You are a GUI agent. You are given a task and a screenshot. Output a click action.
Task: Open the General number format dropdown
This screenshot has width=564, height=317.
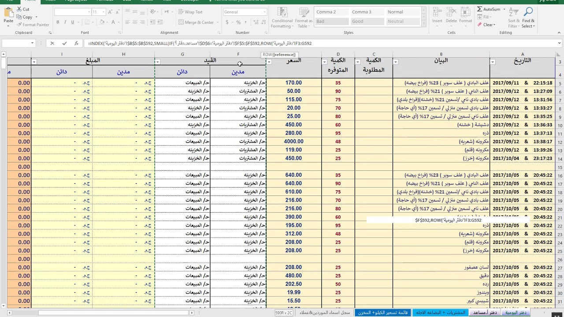pos(264,12)
